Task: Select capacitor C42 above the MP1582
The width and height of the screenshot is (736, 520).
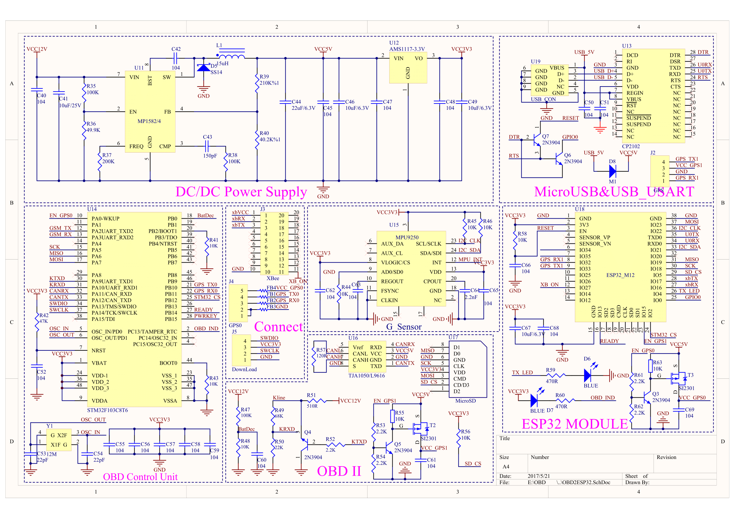Action: 175,58
